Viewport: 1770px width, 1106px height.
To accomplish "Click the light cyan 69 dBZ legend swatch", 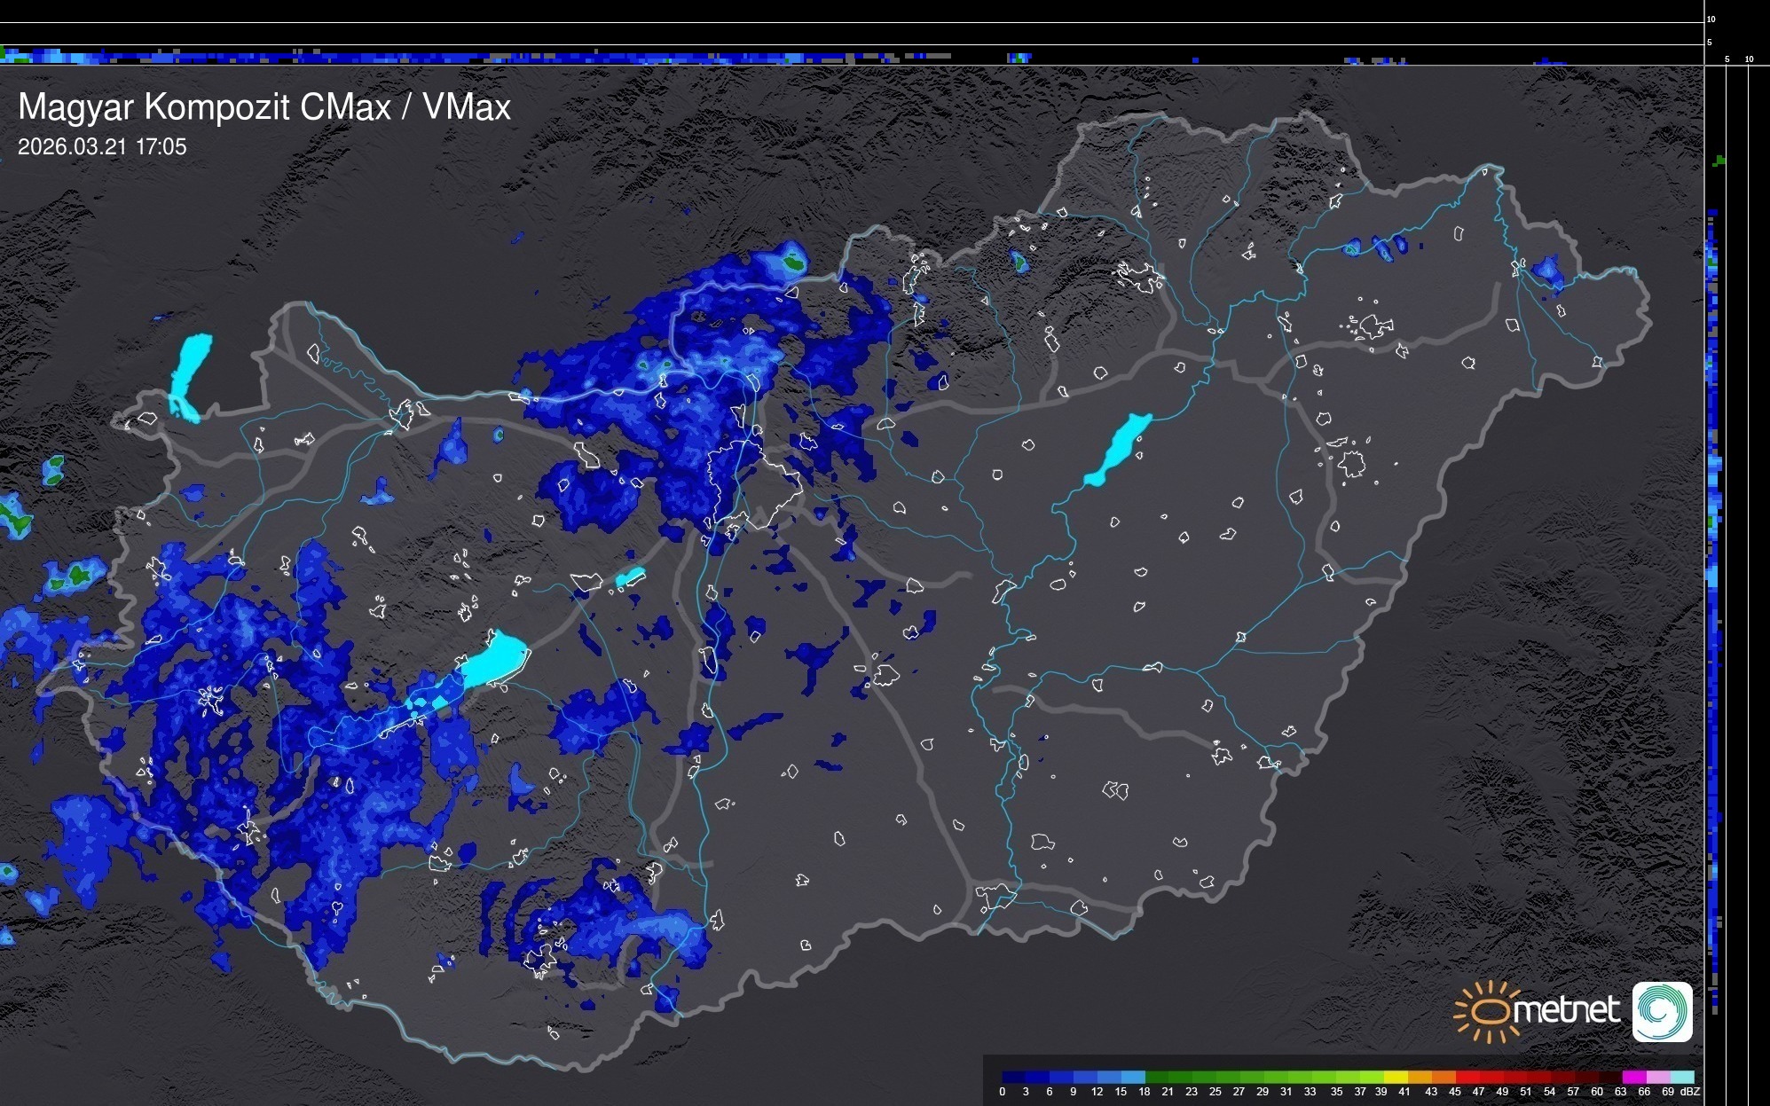I will click(1682, 1077).
